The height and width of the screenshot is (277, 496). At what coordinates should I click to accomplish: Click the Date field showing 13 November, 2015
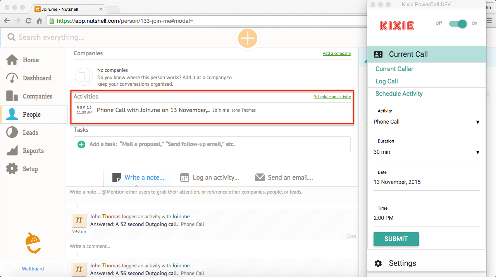pos(427,182)
